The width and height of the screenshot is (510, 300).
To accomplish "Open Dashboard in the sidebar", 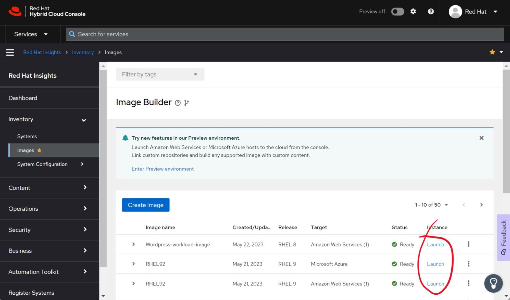I will [x=49, y=98].
